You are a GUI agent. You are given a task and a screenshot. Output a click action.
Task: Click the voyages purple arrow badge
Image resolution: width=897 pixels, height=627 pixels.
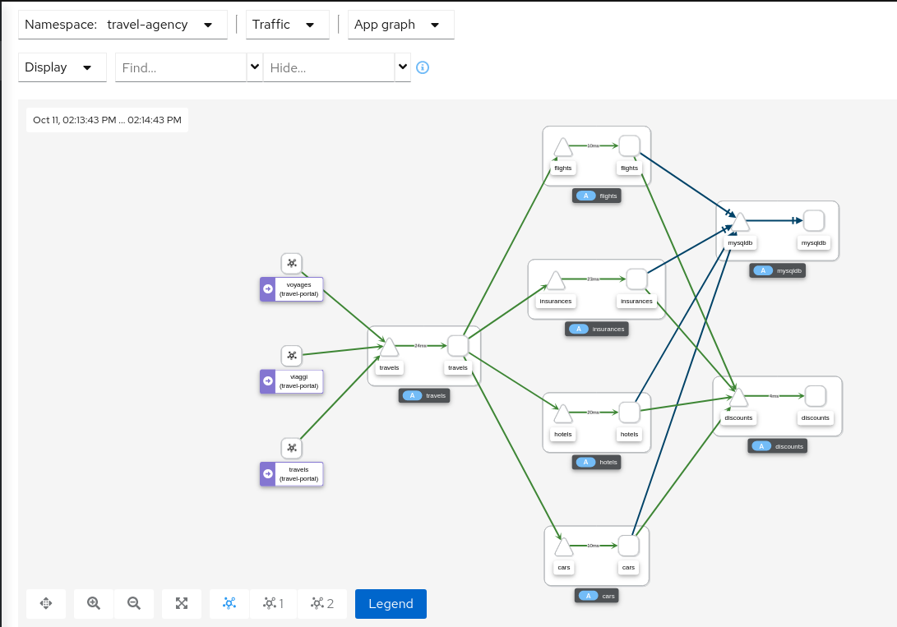click(x=268, y=289)
